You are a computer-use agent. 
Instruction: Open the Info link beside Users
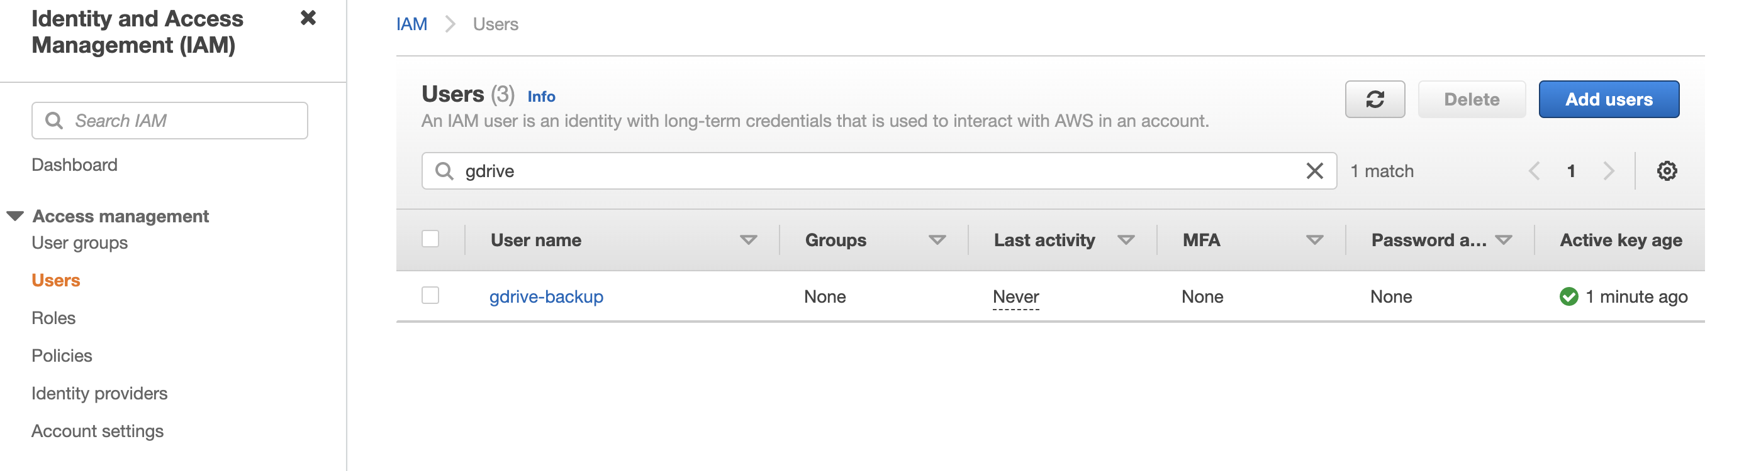coord(540,97)
